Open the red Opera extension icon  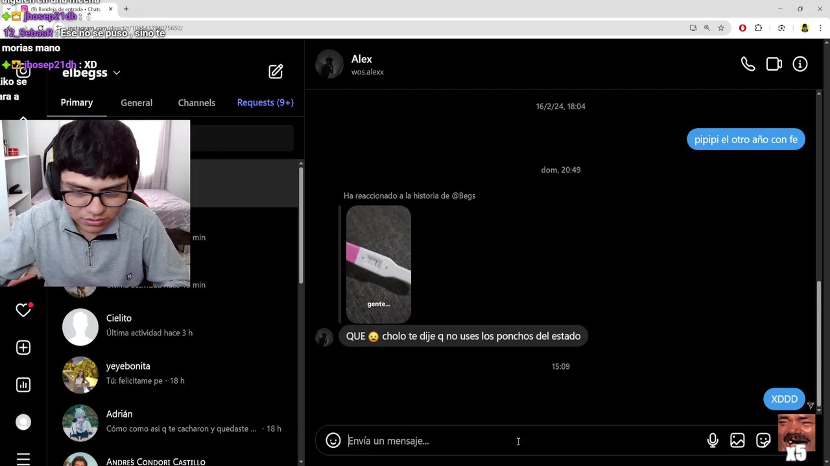tap(742, 28)
